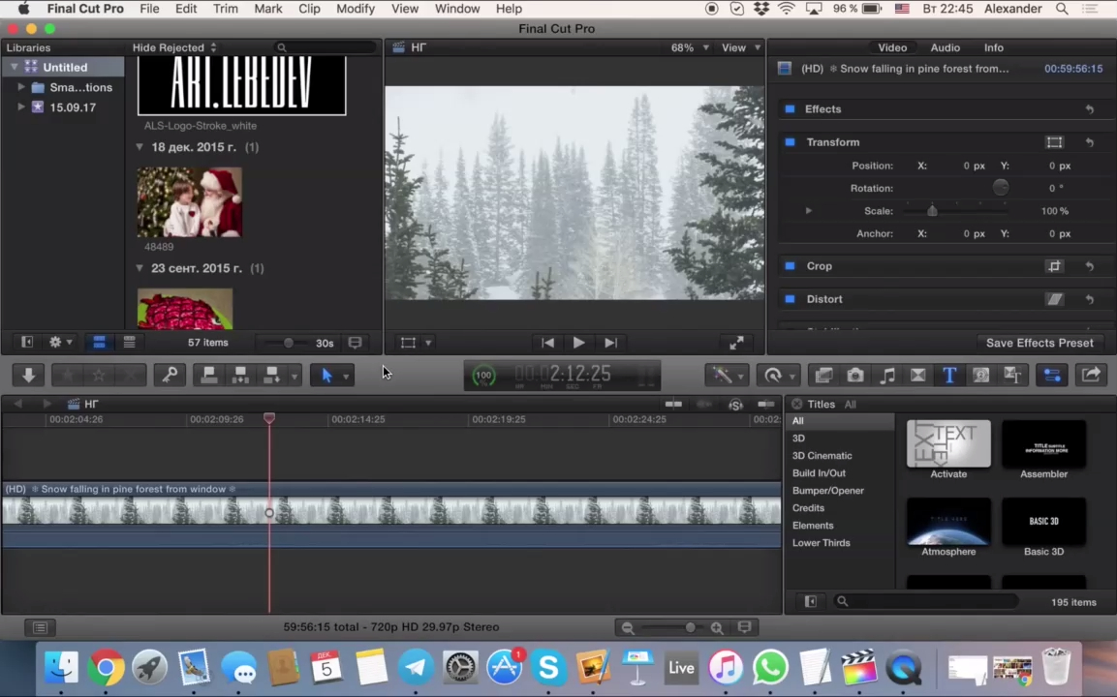Switch browser to list view
1117x697 pixels.
coord(129,343)
